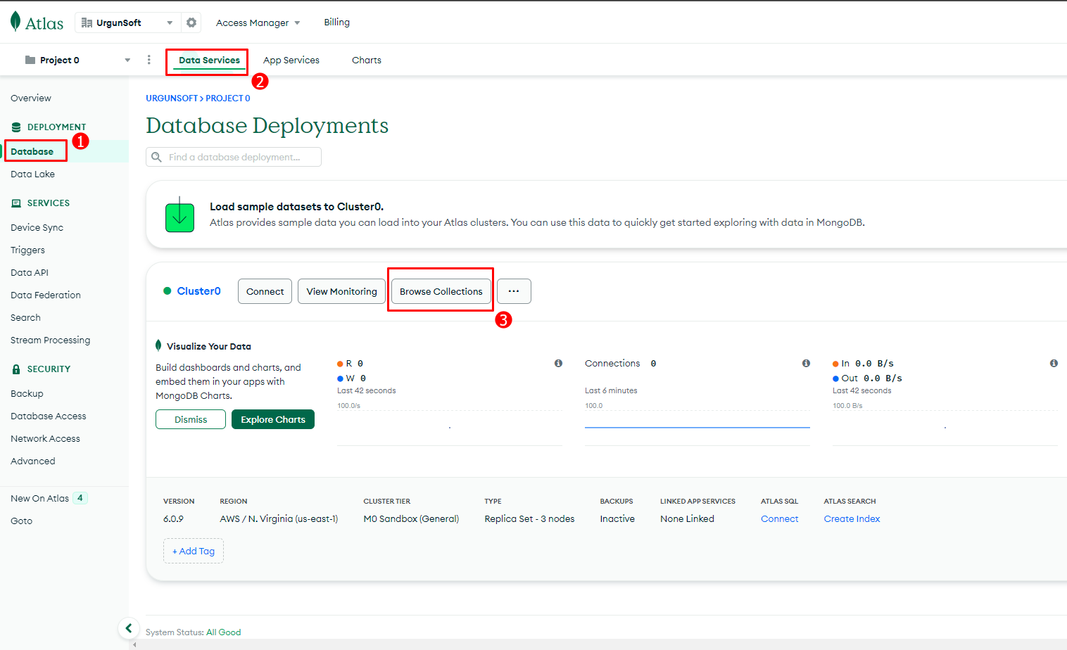
Task: Open New On Atlas in the sidebar
Action: tap(39, 498)
